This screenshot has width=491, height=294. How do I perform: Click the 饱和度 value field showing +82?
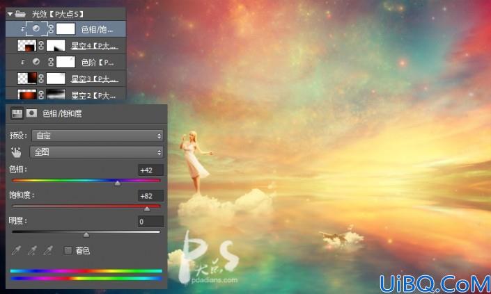point(150,196)
